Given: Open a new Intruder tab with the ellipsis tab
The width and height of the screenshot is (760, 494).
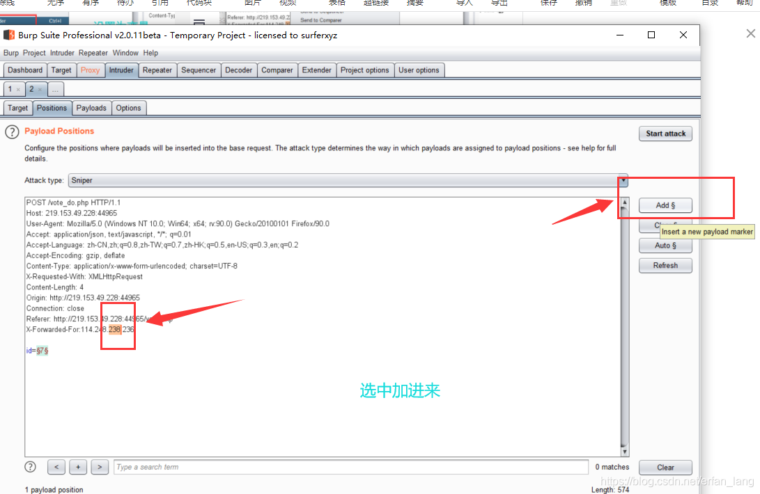Looking at the screenshot, I should tap(55, 90).
